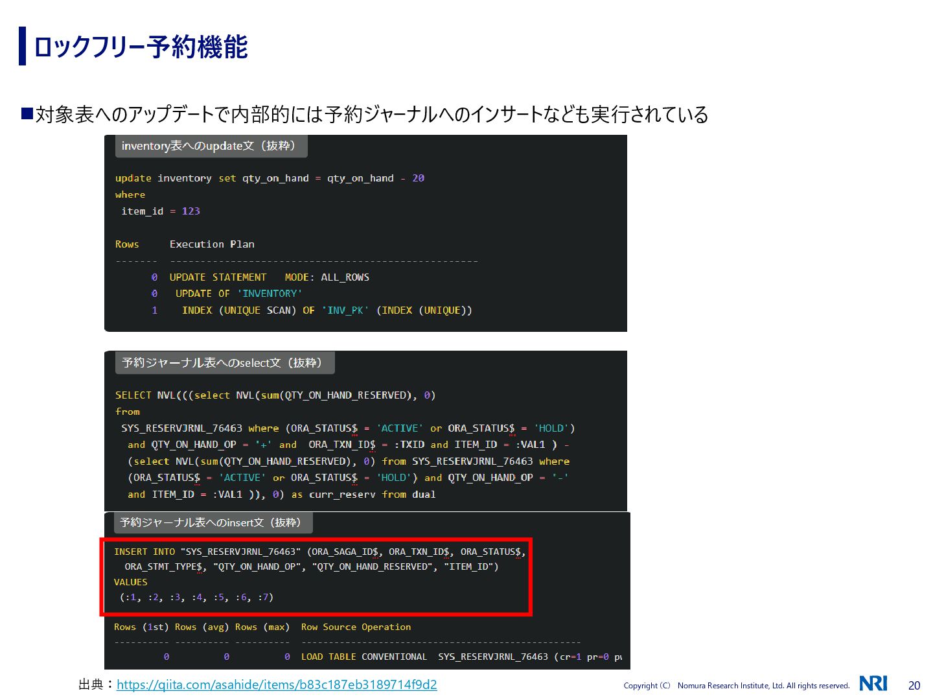The width and height of the screenshot is (933, 700).
Task: Click the NRI logo
Action: tap(873, 683)
